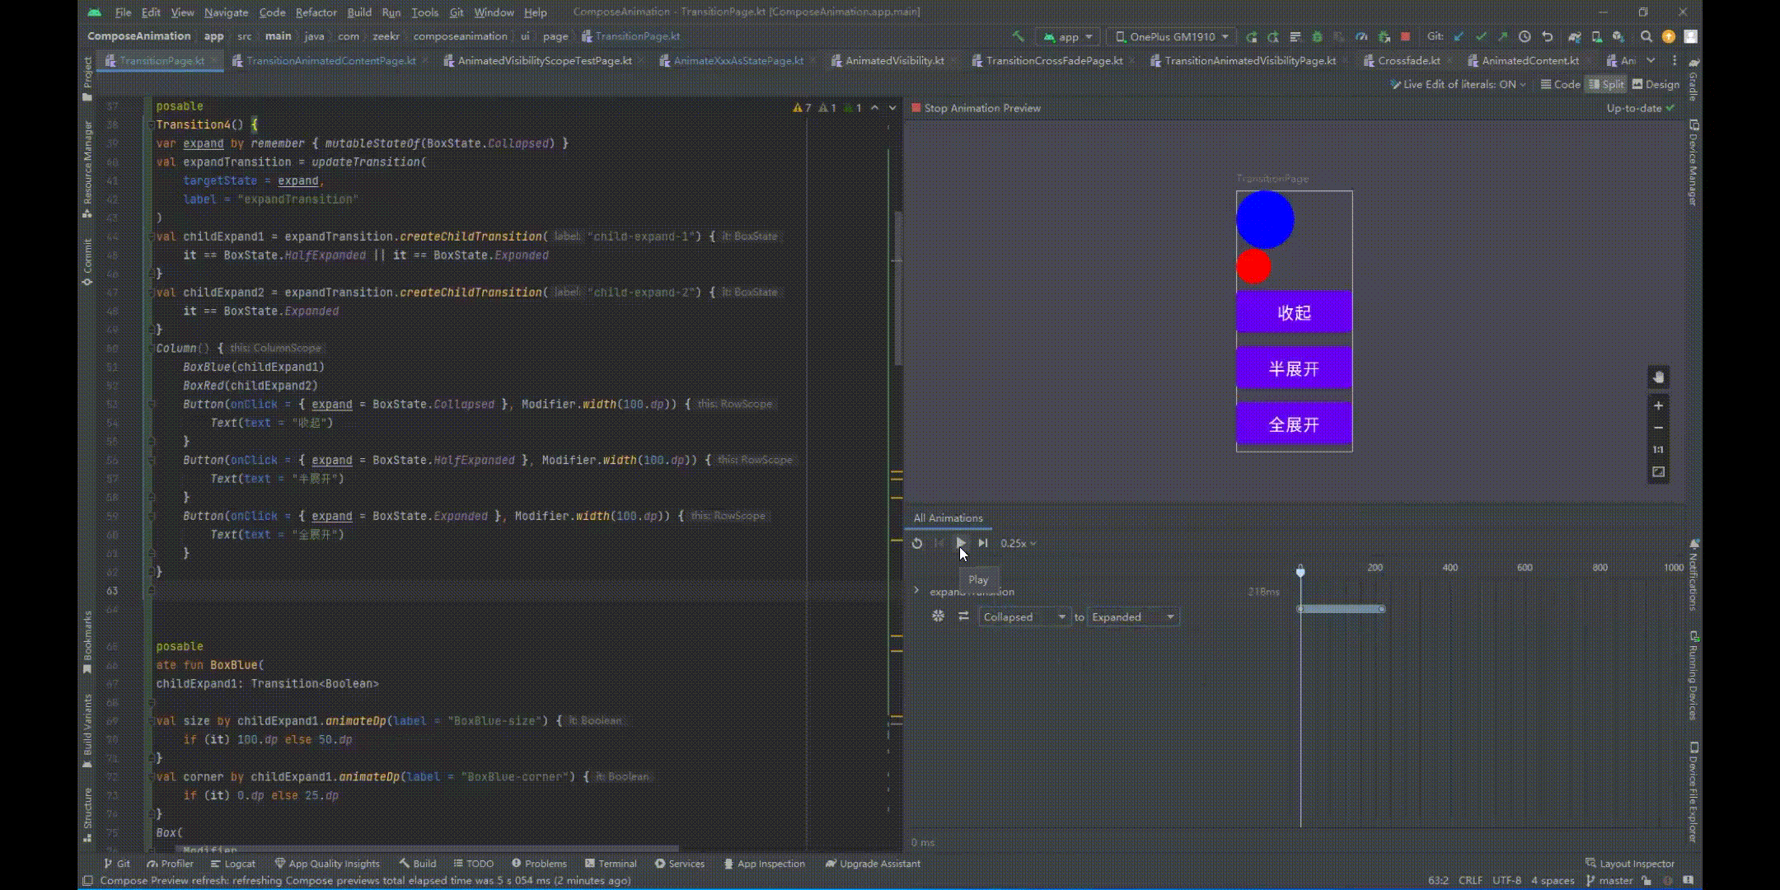The height and width of the screenshot is (890, 1780).
Task: Open the Collapsed start state dropdown
Action: click(1024, 616)
